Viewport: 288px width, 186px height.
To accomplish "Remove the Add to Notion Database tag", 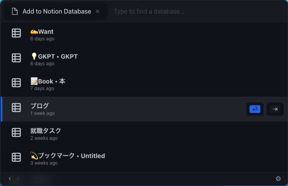I will (98, 11).
